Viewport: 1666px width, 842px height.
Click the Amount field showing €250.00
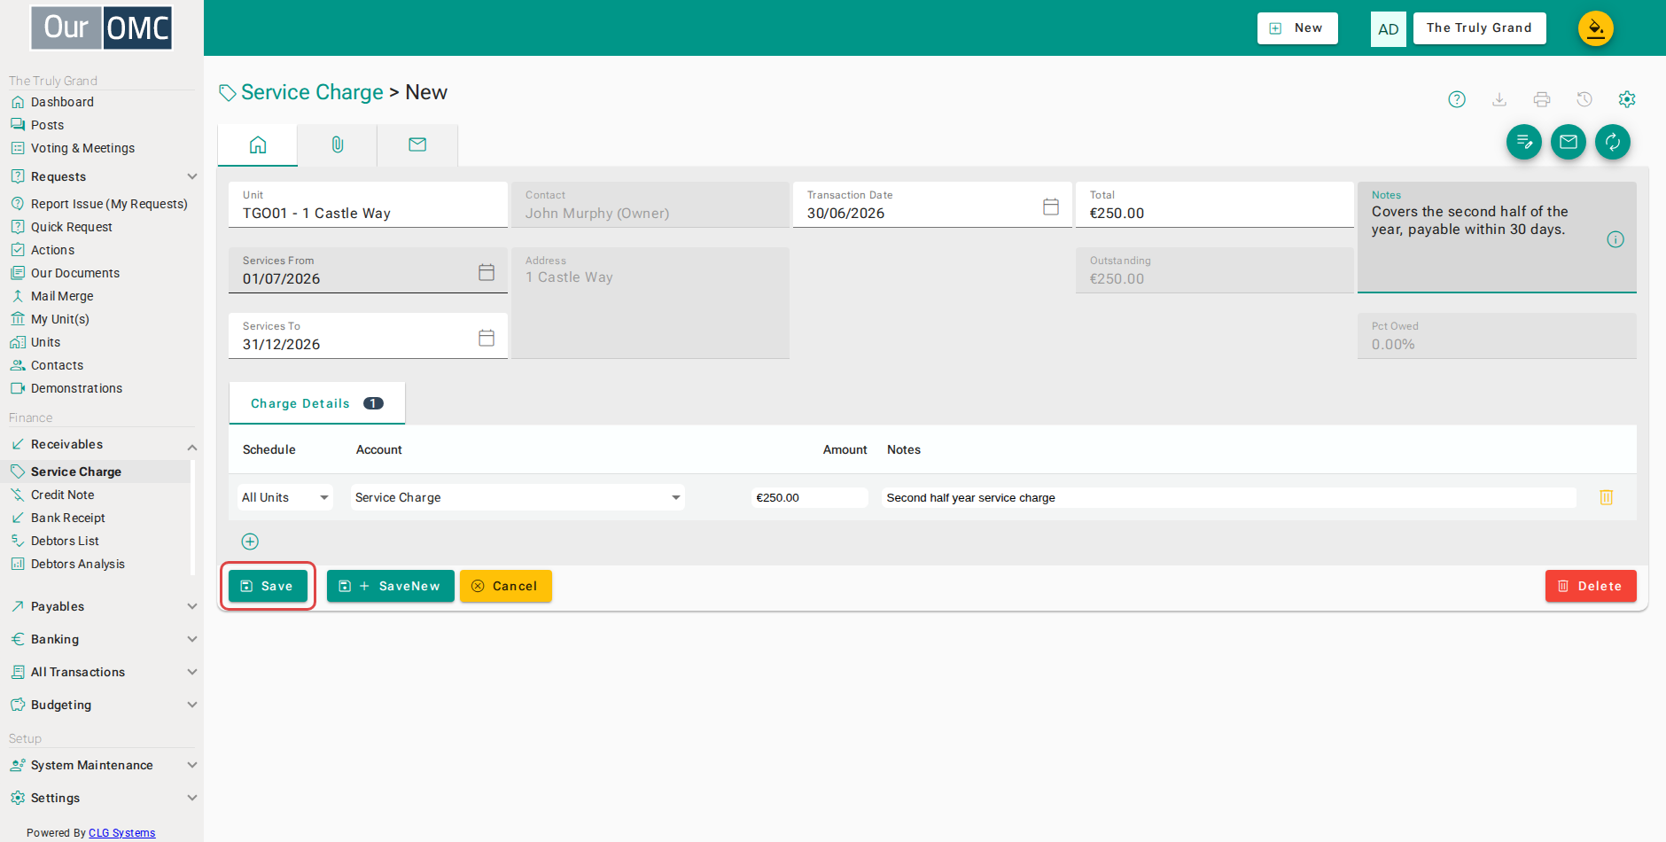(x=810, y=497)
